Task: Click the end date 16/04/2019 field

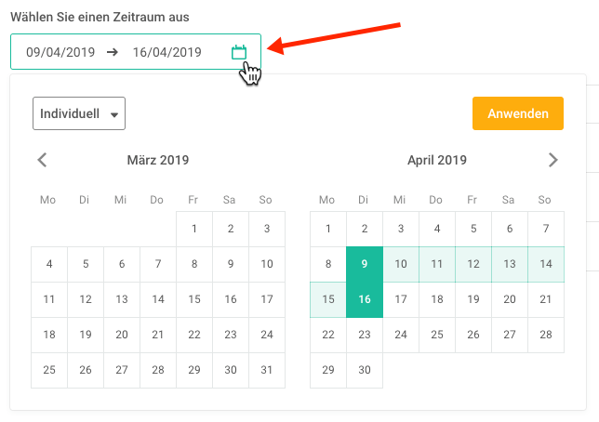Action: tap(166, 52)
